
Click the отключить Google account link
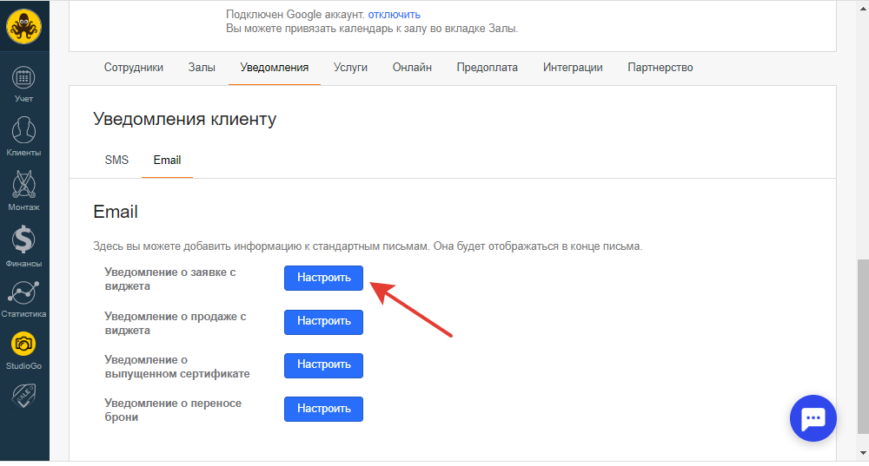coord(394,15)
